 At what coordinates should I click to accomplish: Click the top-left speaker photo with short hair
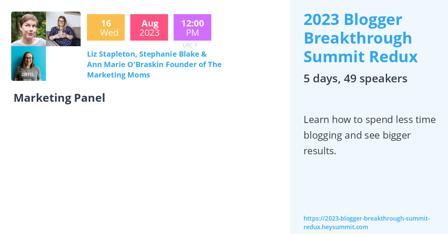coord(28,29)
